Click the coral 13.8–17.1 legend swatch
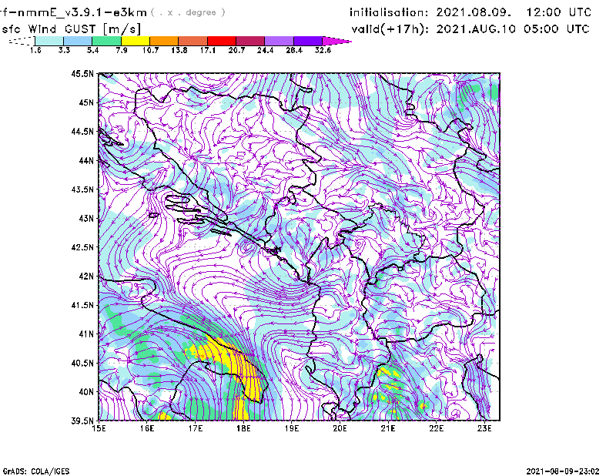The height and width of the screenshot is (476, 616). [193, 41]
